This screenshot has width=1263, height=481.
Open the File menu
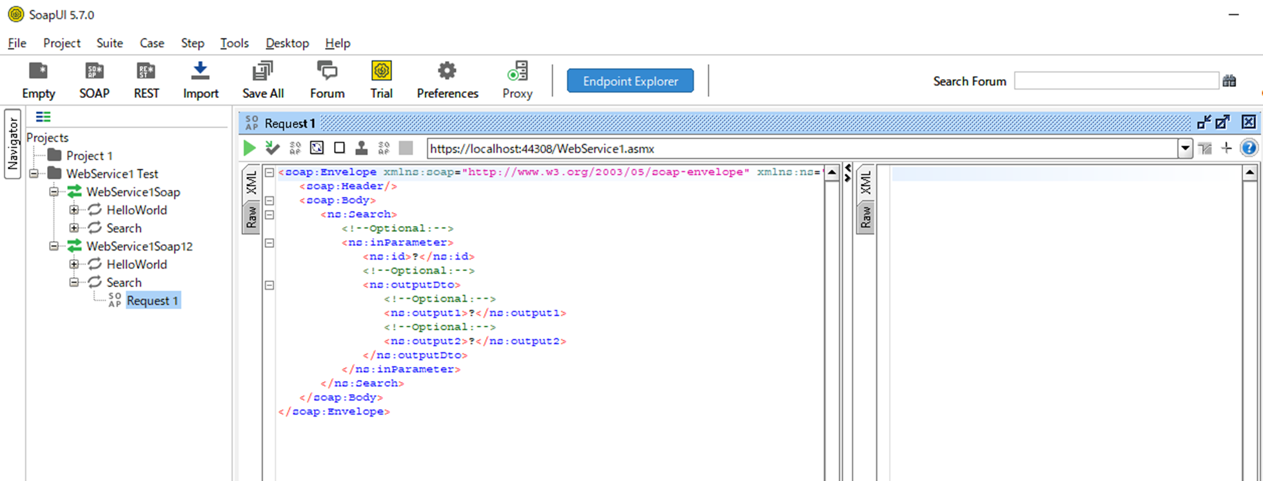click(x=17, y=43)
